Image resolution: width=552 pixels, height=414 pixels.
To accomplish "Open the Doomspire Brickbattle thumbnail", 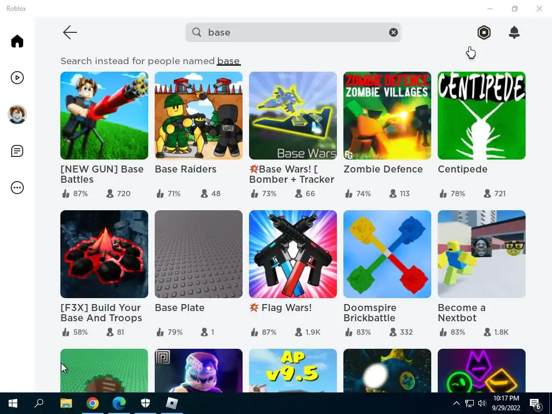I will 387,254.
